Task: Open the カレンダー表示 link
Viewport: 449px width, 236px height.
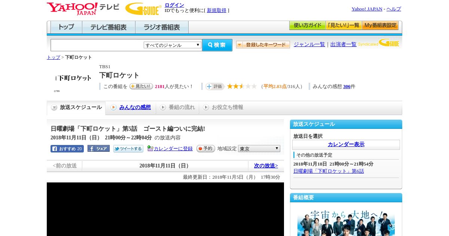Action: coord(346,145)
